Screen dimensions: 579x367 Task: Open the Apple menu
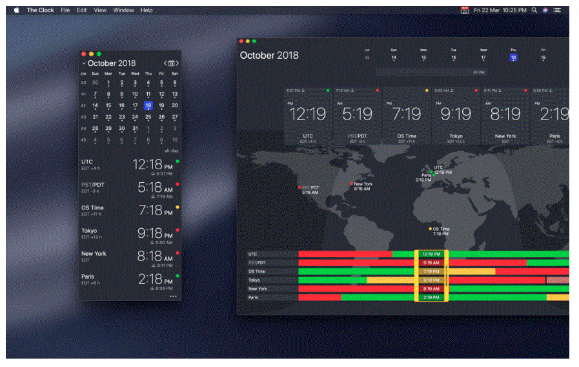click(16, 10)
